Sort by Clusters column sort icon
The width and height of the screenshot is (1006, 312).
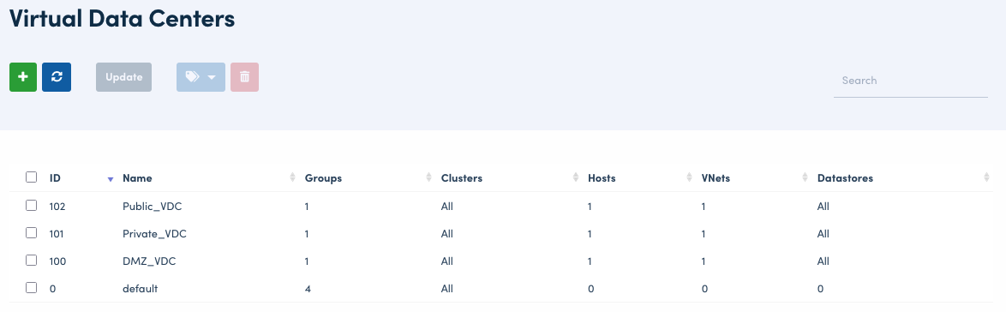point(576,177)
